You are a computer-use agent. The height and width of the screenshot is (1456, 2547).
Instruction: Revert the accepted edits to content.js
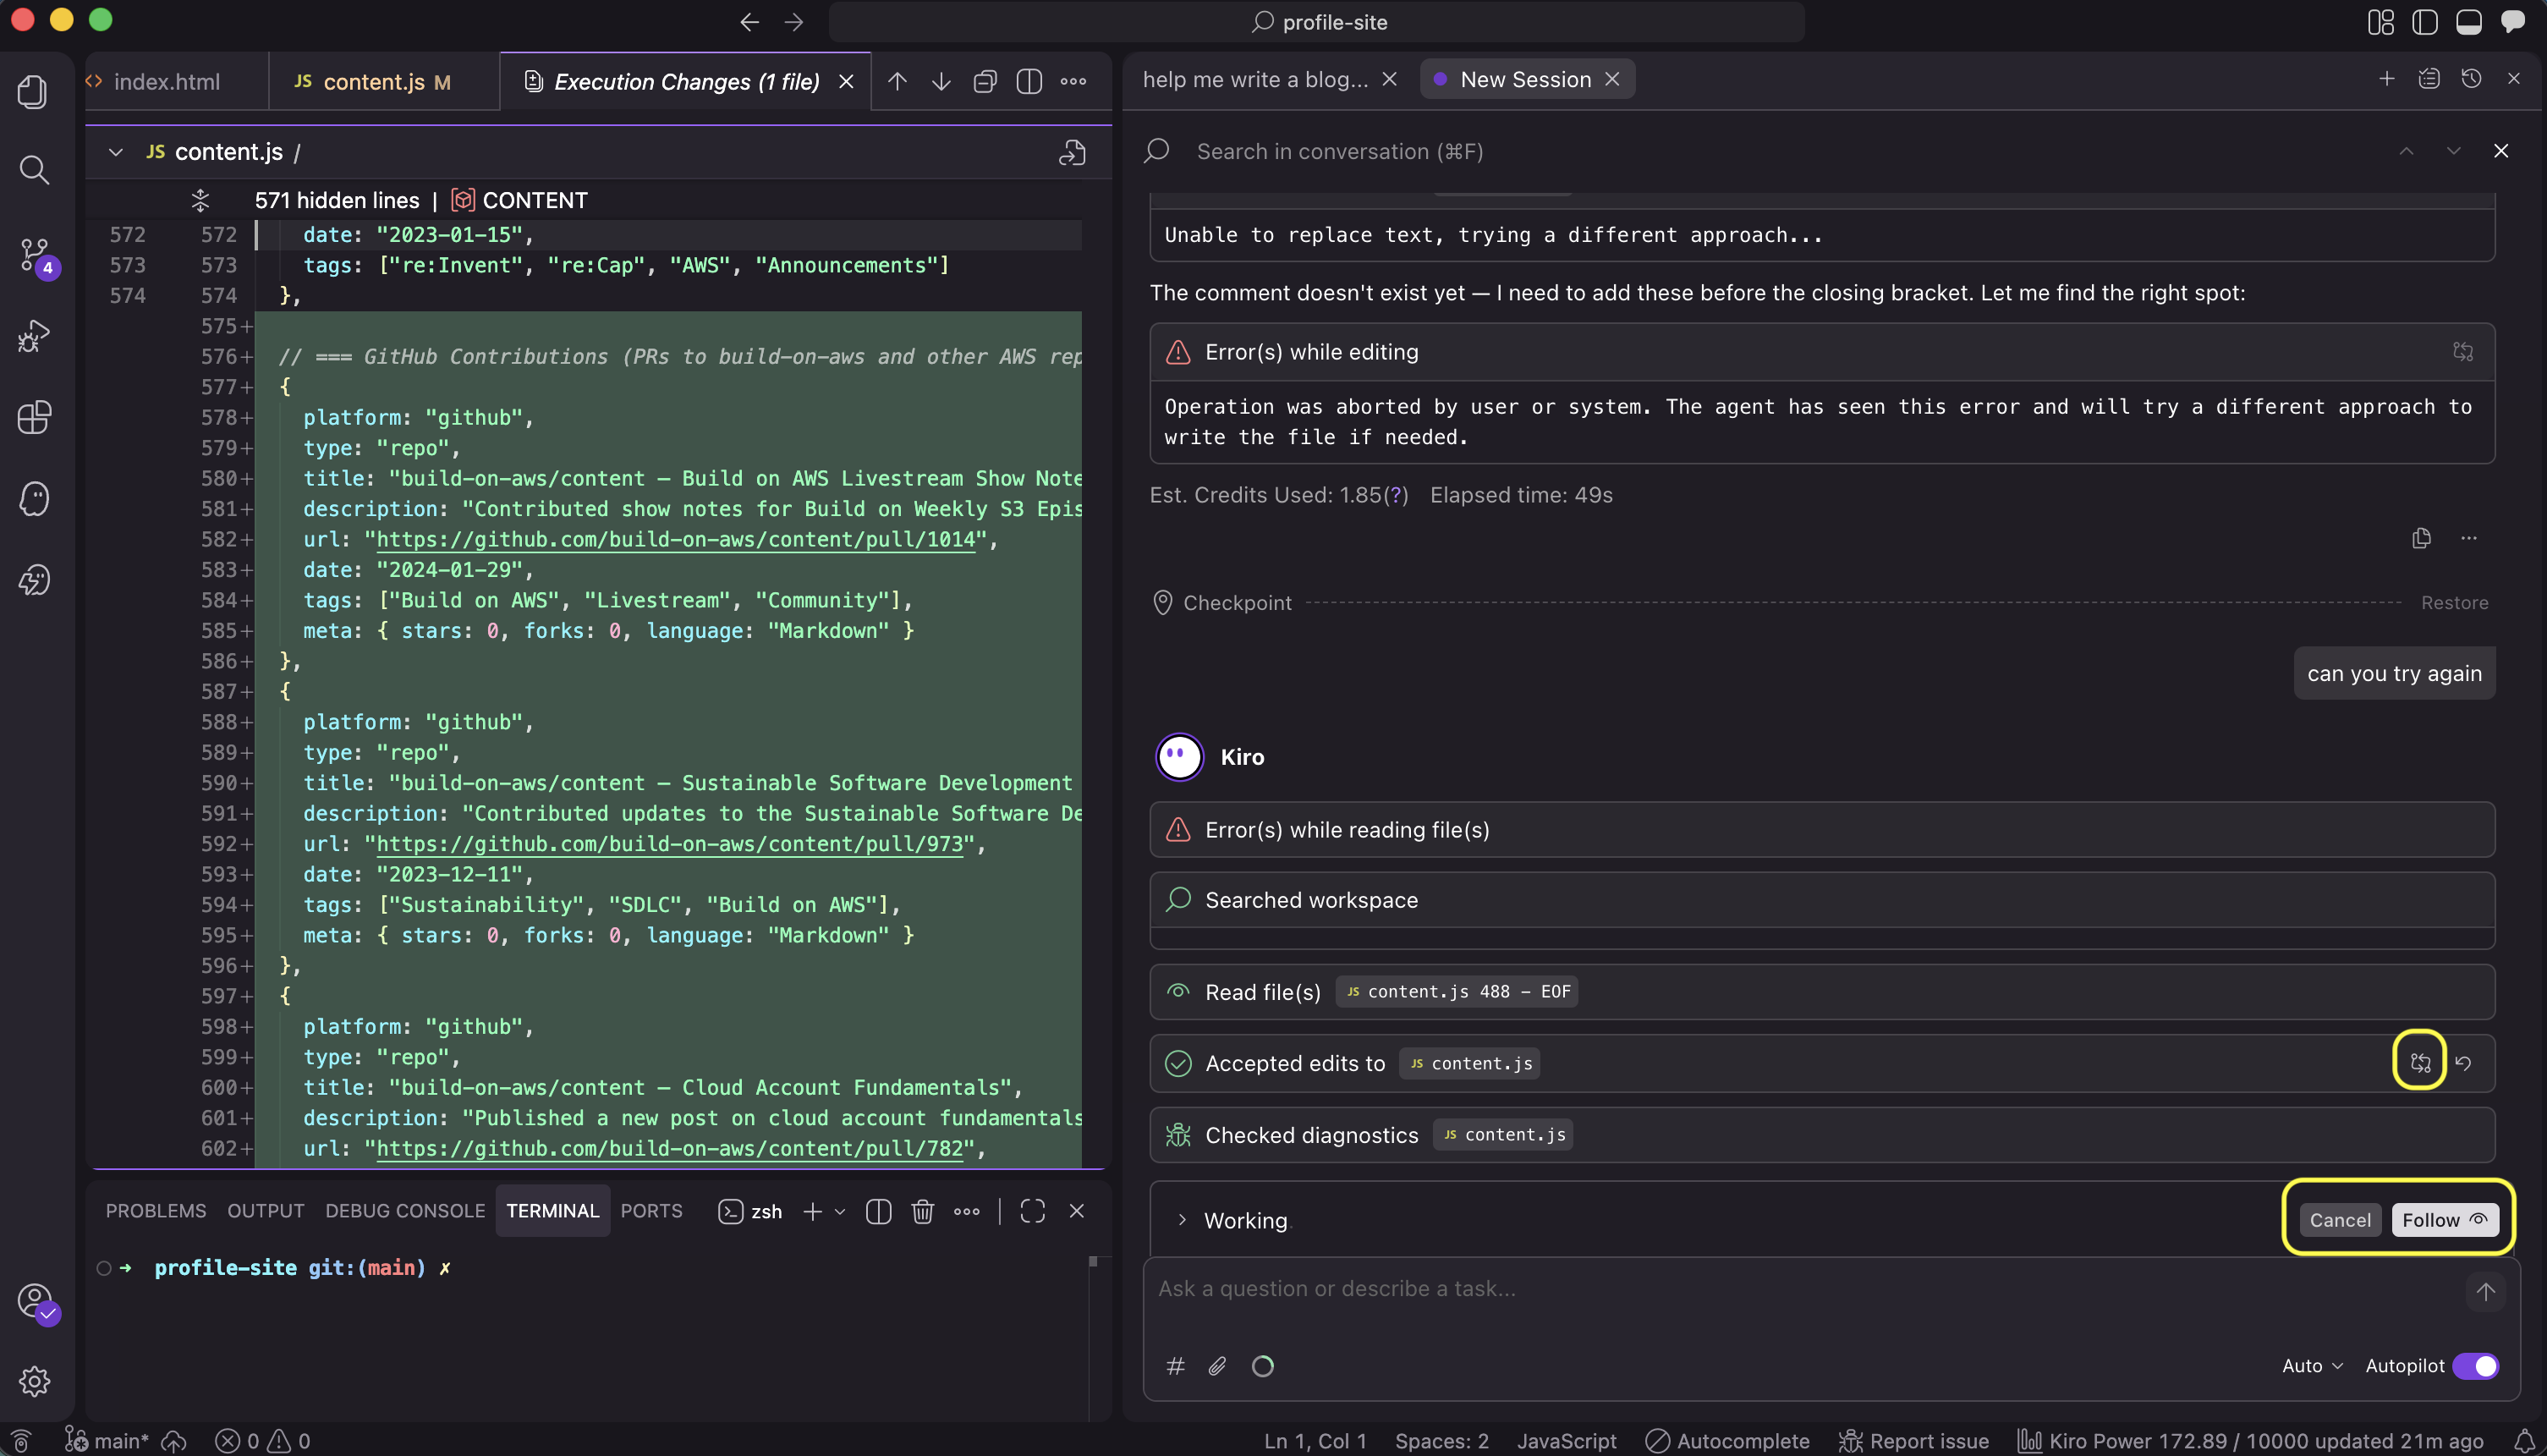tap(2464, 1063)
